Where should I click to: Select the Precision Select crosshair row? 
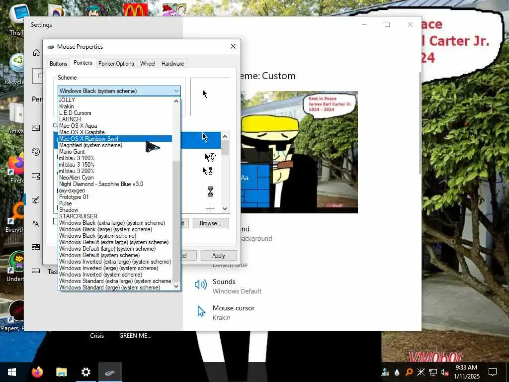[202, 208]
